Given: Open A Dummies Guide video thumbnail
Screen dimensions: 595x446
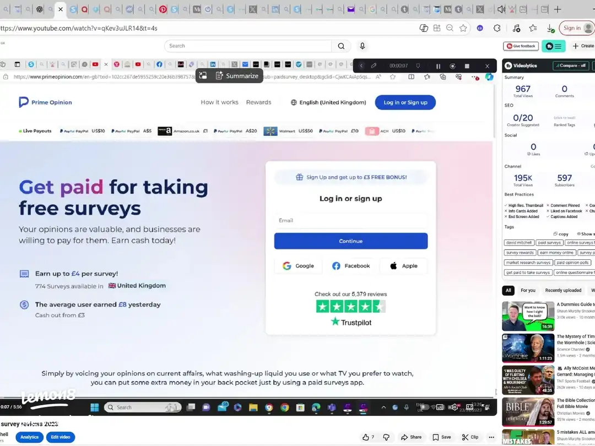Looking at the screenshot, I should [528, 316].
